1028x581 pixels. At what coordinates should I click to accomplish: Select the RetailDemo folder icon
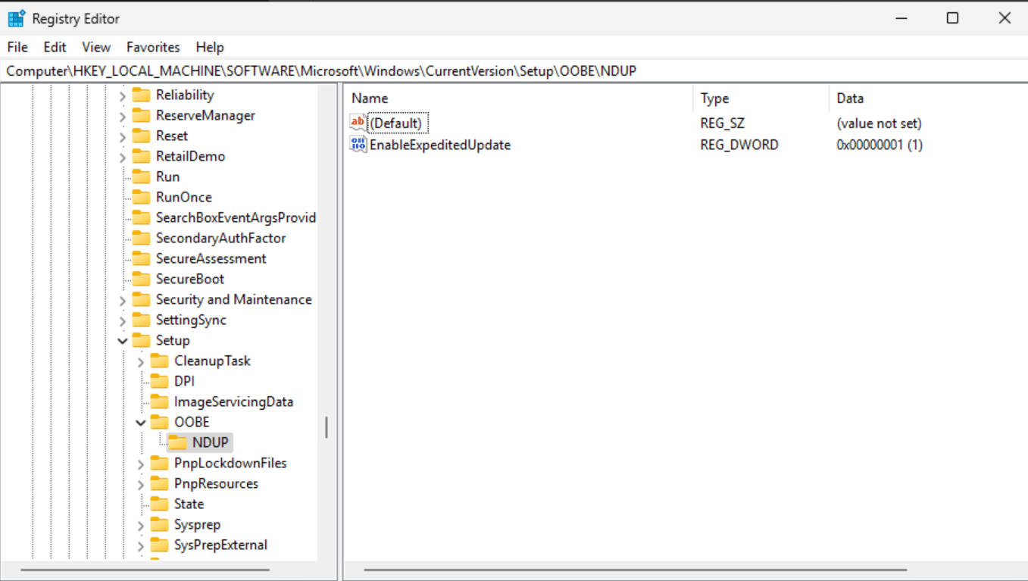pyautogui.click(x=142, y=156)
